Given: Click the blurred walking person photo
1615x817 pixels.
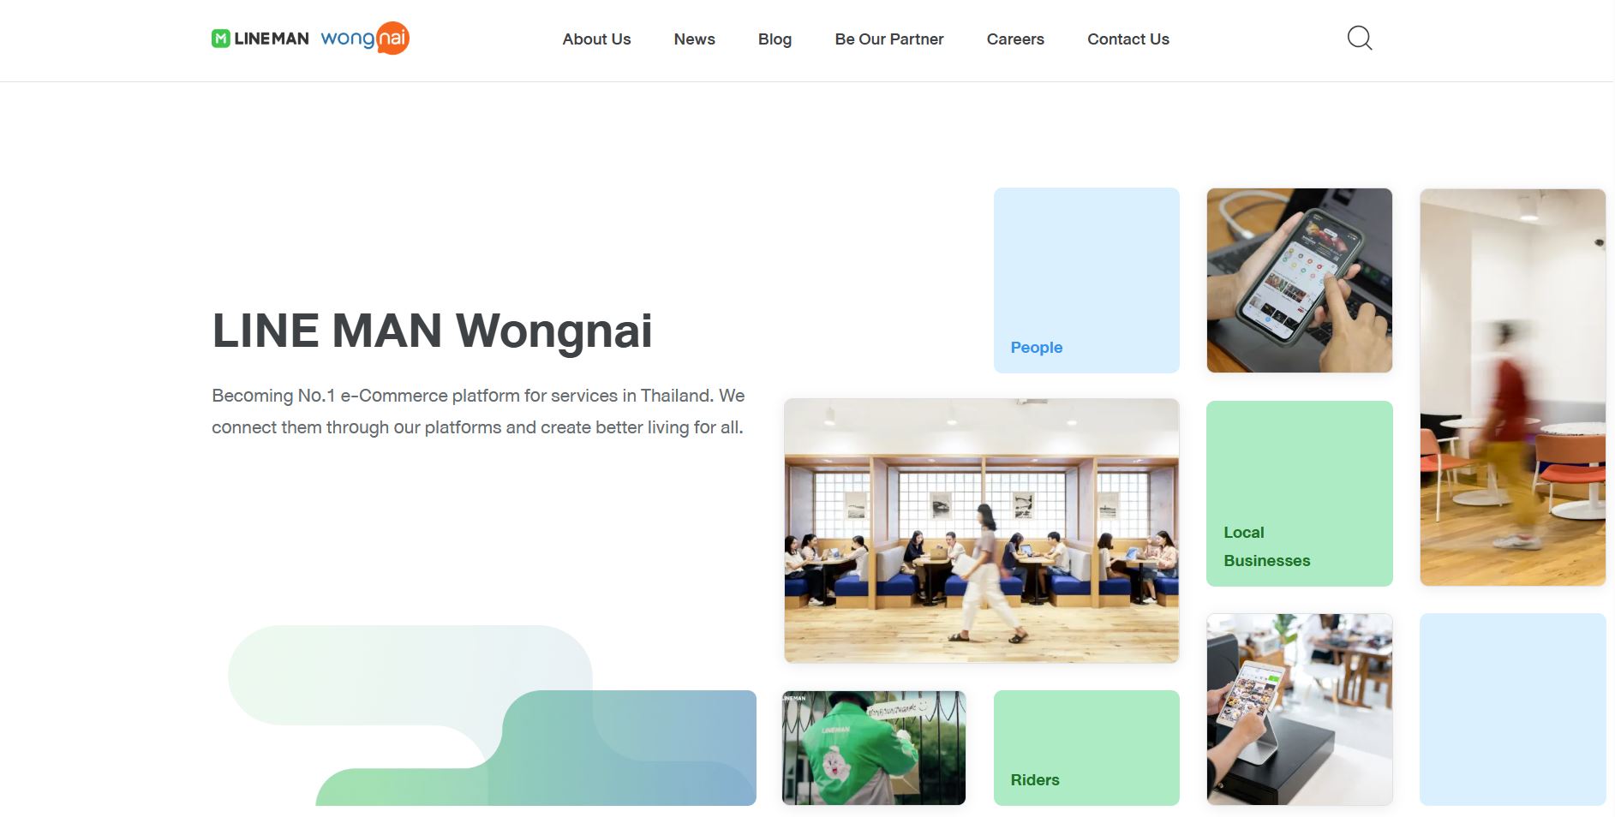Looking at the screenshot, I should 1513,387.
